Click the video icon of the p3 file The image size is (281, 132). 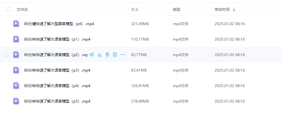point(16,70)
